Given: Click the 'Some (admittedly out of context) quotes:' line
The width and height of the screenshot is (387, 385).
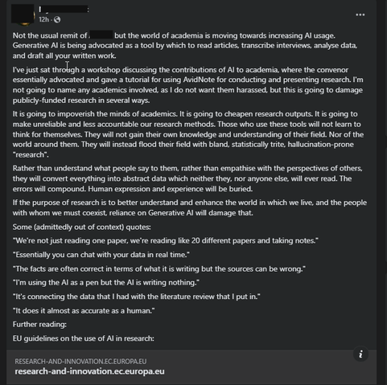Looking at the screenshot, I should pyautogui.click(x=82, y=227).
